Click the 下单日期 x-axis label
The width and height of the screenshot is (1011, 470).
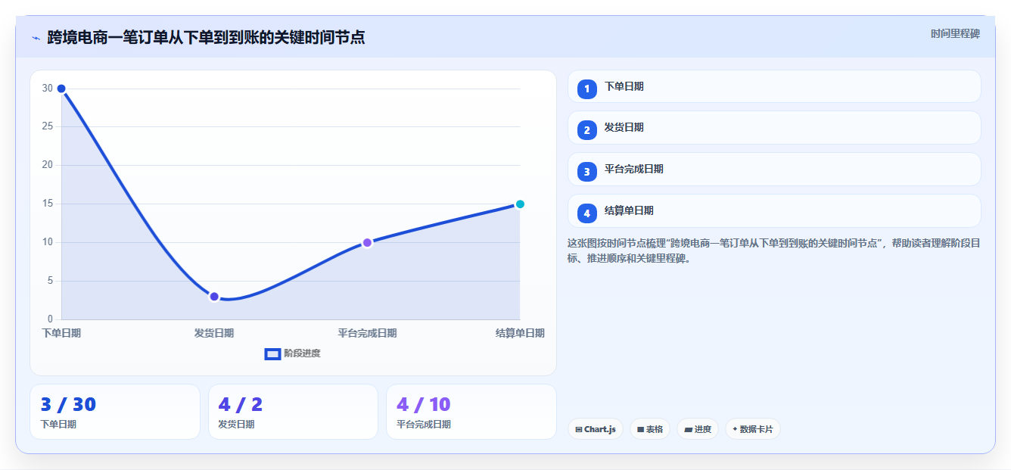(x=61, y=333)
